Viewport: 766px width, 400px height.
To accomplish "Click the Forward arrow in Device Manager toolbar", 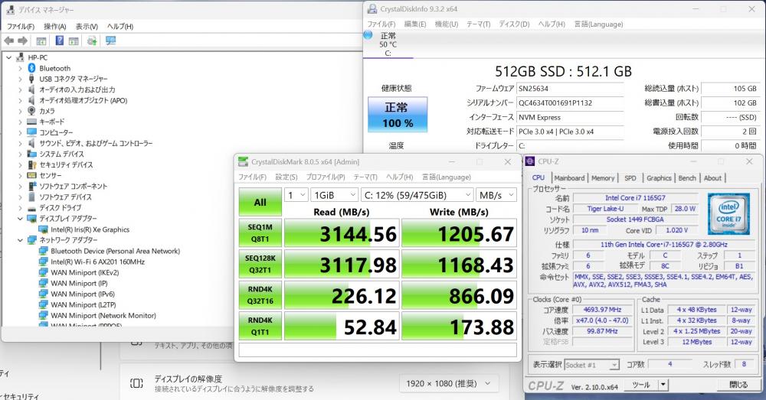I will coord(22,41).
